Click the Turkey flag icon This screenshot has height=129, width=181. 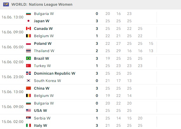pos(28,66)
